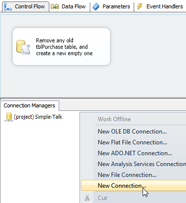Click the scissors Cut icon
Image resolution: width=186 pixels, height=203 pixels.
pos(87,198)
